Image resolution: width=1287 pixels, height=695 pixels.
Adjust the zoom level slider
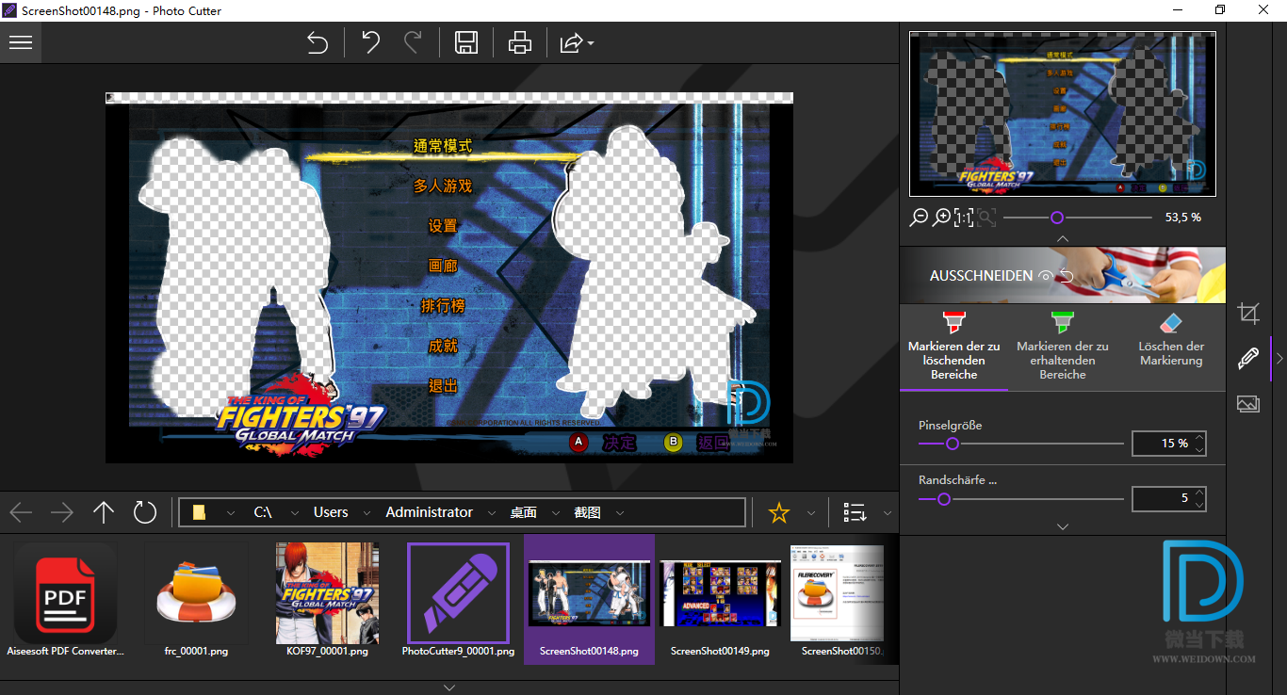click(x=1057, y=218)
